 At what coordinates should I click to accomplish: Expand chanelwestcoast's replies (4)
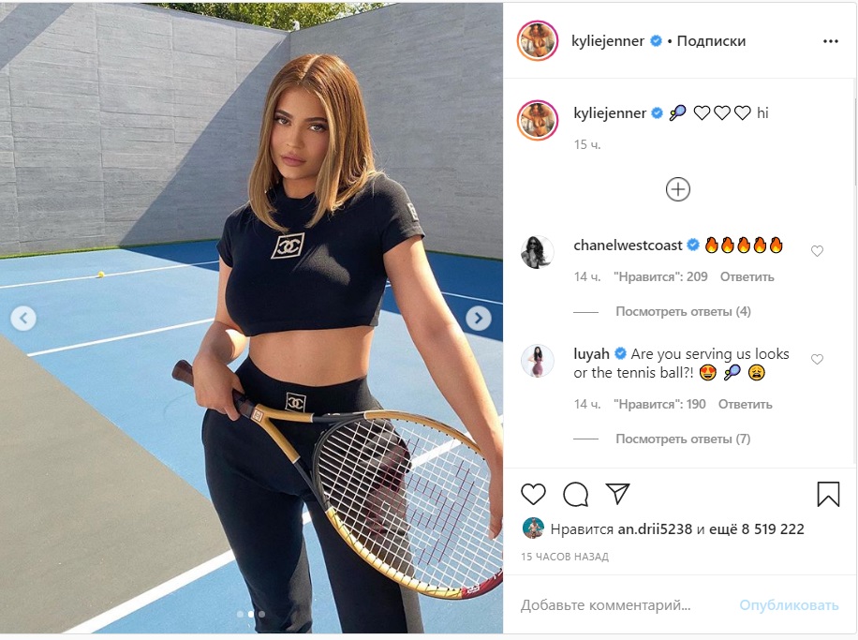[x=683, y=311]
